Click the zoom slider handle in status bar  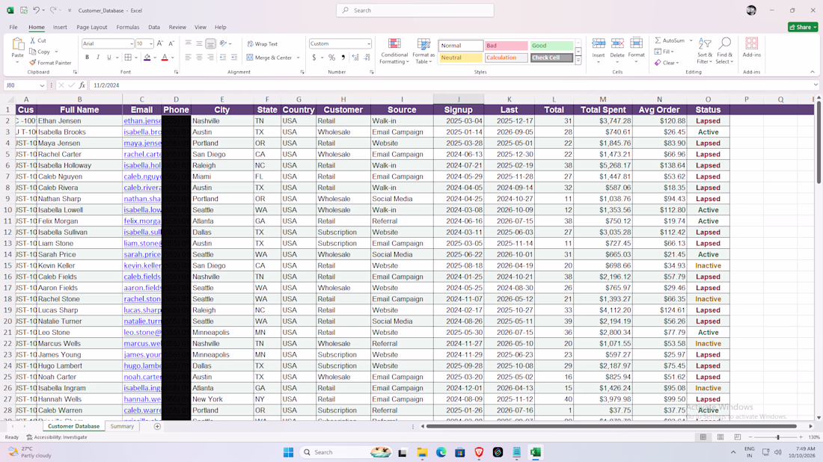click(x=778, y=437)
